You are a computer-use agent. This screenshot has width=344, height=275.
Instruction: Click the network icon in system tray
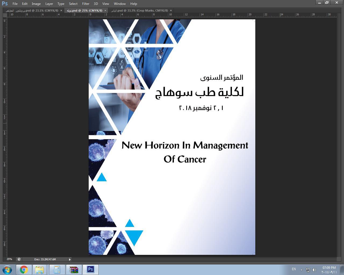308,270
